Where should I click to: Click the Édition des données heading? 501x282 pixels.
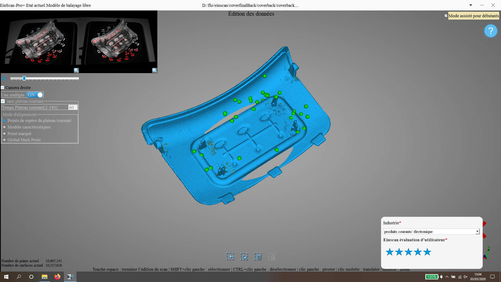251,14
